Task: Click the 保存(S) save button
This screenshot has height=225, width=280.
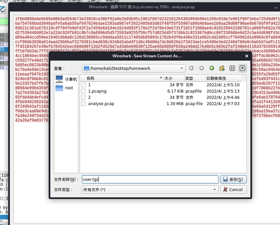Action: (233, 179)
